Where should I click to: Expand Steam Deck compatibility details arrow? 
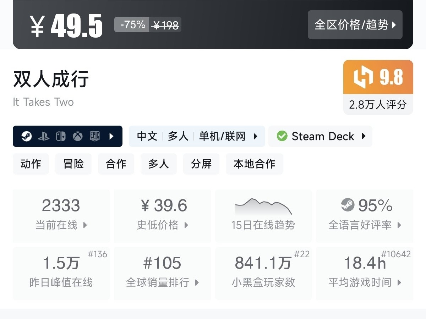pos(363,136)
